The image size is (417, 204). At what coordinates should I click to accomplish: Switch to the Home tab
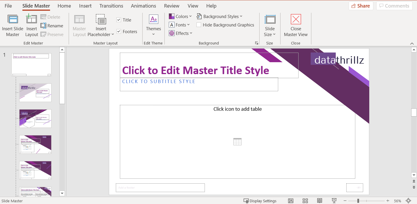click(x=64, y=6)
